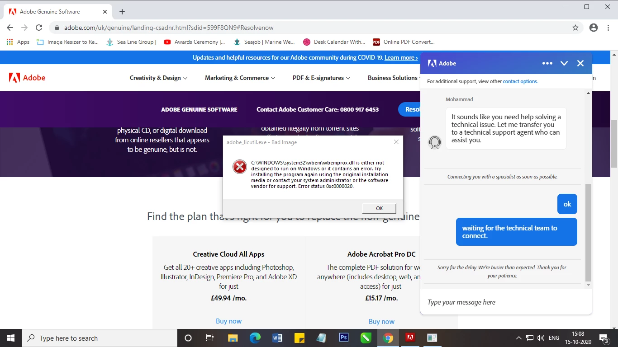Click the chat message input field
Image resolution: width=618 pixels, height=347 pixels.
(x=506, y=302)
